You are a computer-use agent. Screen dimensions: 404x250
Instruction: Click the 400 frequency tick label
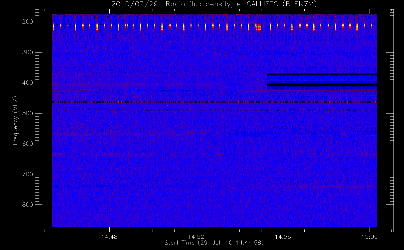pos(28,83)
